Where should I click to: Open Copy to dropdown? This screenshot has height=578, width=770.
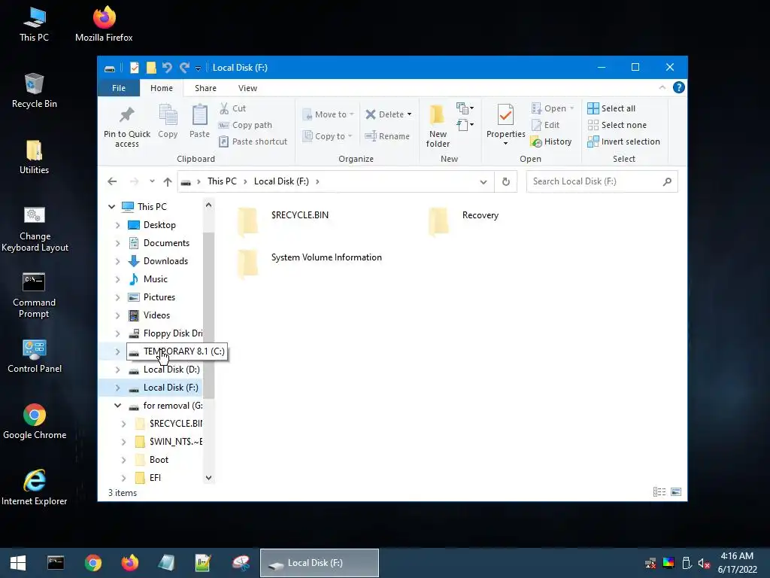(x=327, y=136)
